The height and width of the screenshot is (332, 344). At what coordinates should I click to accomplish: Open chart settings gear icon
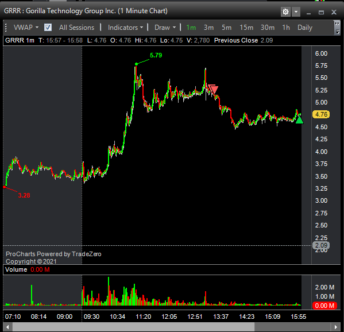(x=285, y=12)
